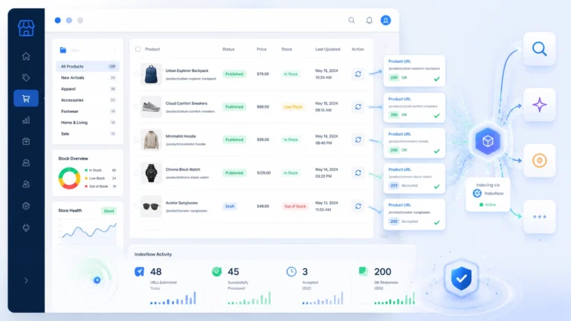571x321 pixels.
Task: Click the blue first dot in top bar
Action: coord(57,20)
